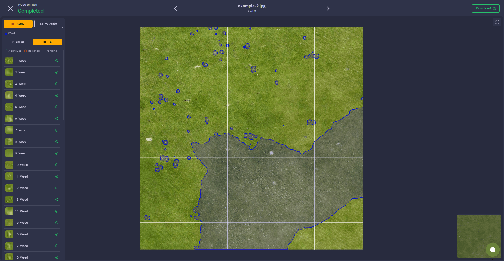Open the chat support bubble
The image size is (504, 261).
[493, 250]
